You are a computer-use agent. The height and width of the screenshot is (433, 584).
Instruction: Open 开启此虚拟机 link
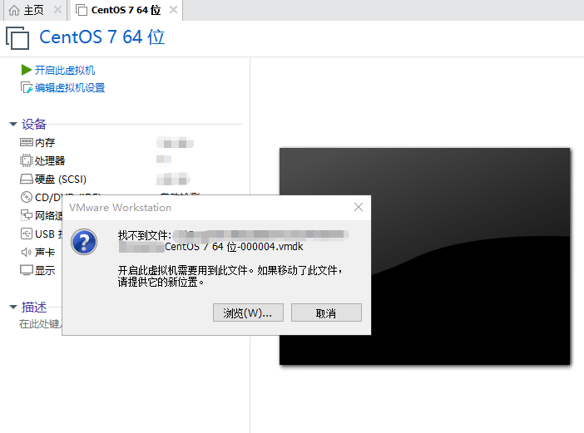point(65,70)
